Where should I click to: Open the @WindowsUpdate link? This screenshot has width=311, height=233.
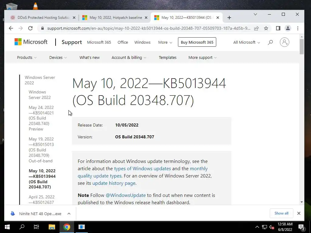(125, 195)
